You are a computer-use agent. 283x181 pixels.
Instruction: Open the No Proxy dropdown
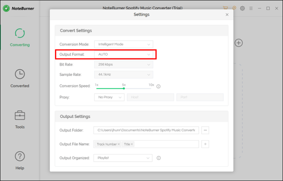click(x=110, y=97)
